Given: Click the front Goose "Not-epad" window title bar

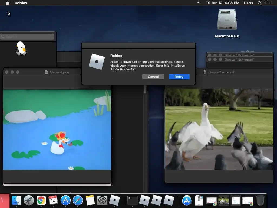Looking at the screenshot, I should tap(240, 59).
